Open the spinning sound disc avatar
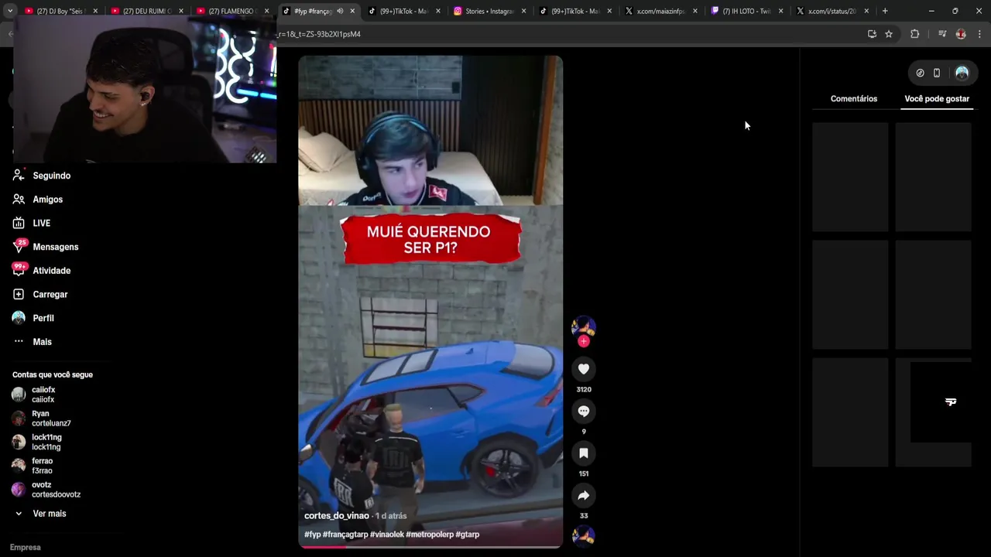The width and height of the screenshot is (991, 557). click(584, 535)
